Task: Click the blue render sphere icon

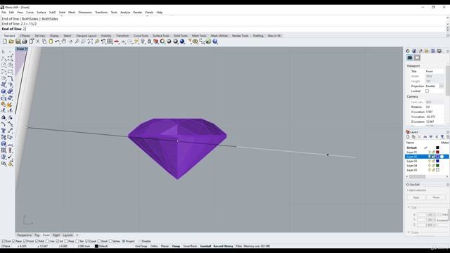Action: tap(182, 41)
